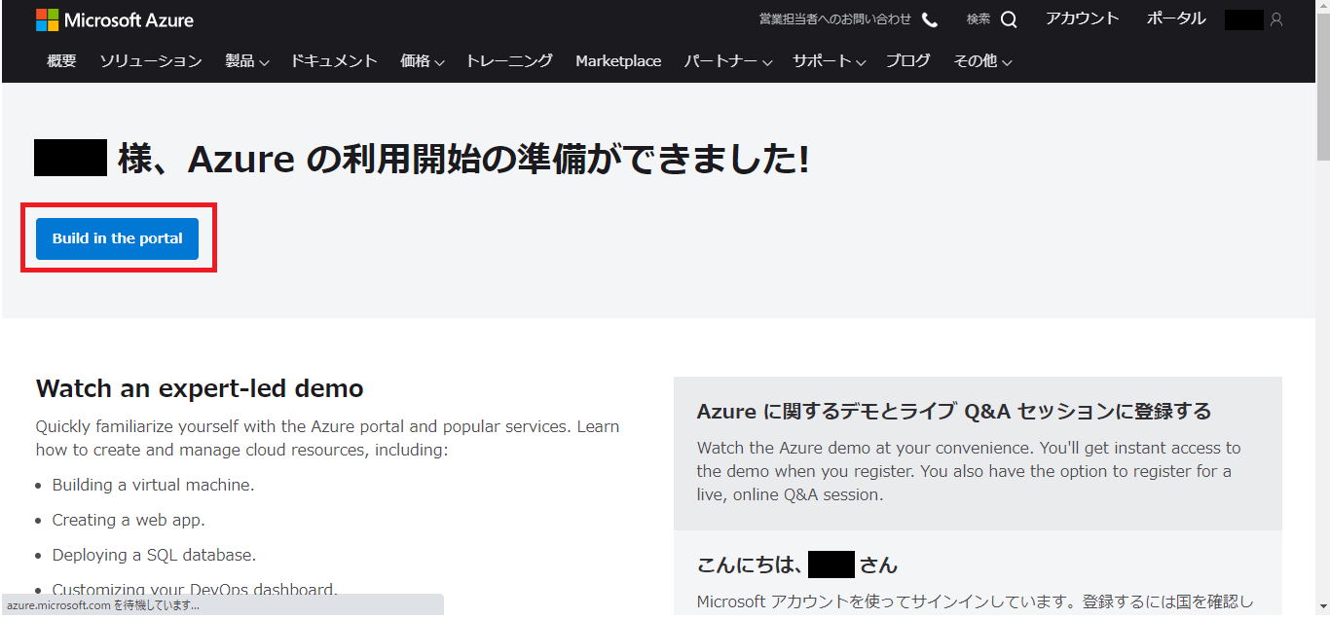Click the phone icon for sales contact
The image size is (1330, 619).
[x=930, y=19]
